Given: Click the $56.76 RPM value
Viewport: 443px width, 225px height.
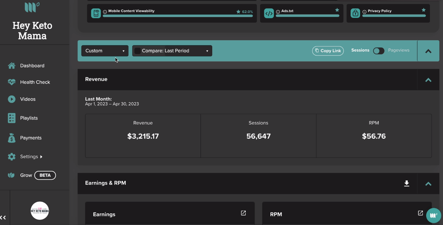Looking at the screenshot, I should [x=374, y=136].
